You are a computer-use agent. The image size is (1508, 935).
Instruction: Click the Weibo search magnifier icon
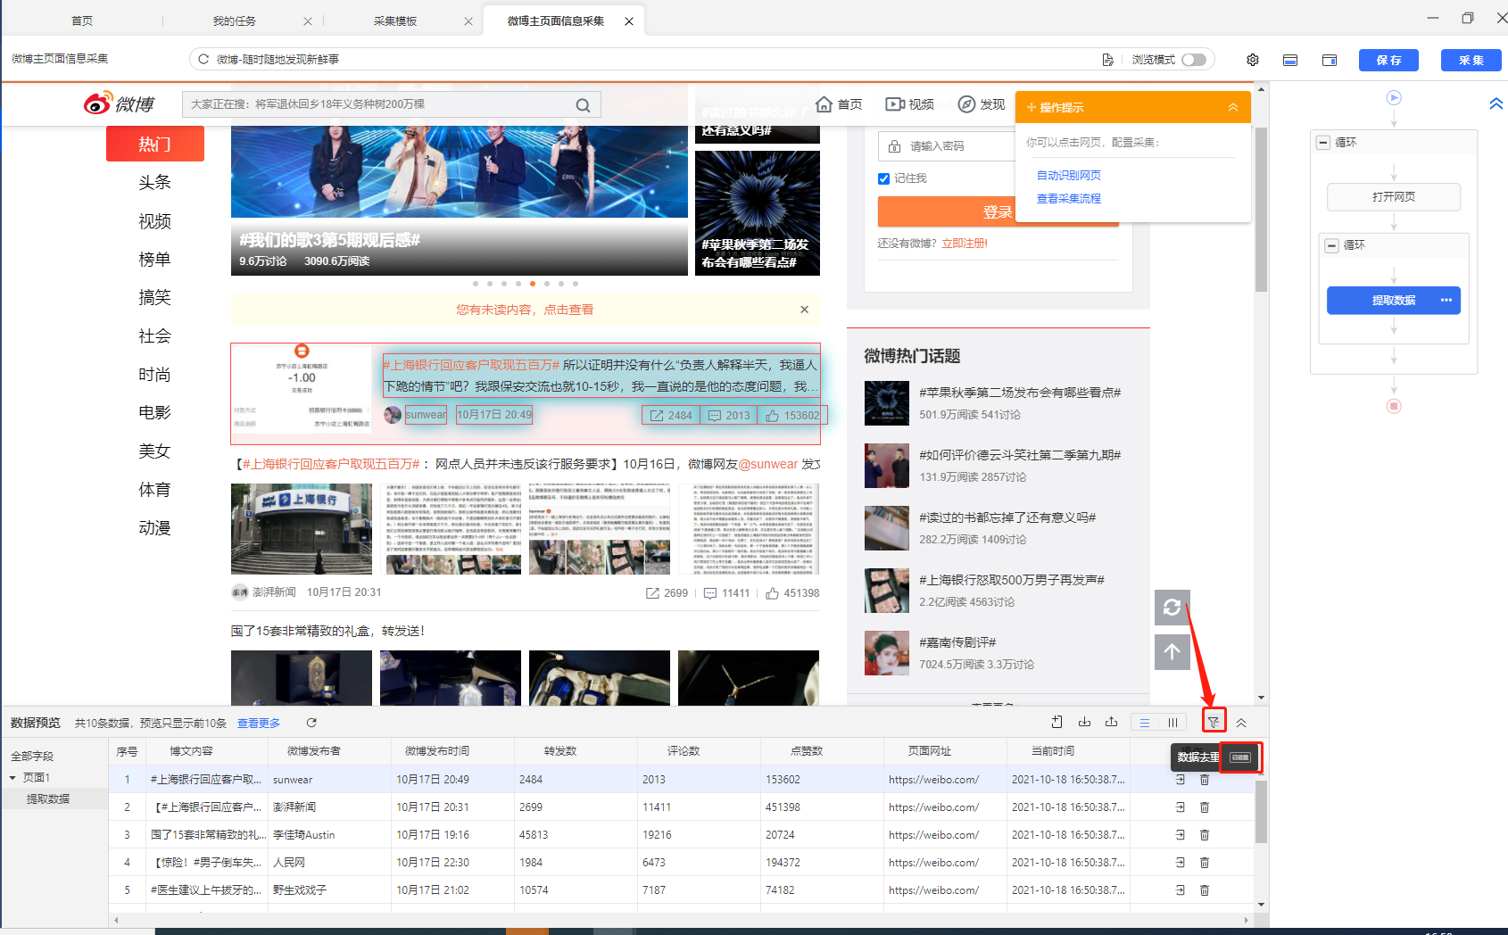[x=583, y=105]
